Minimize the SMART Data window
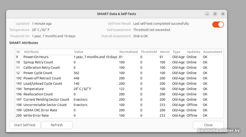The image size is (246, 137). [x=207, y=14]
